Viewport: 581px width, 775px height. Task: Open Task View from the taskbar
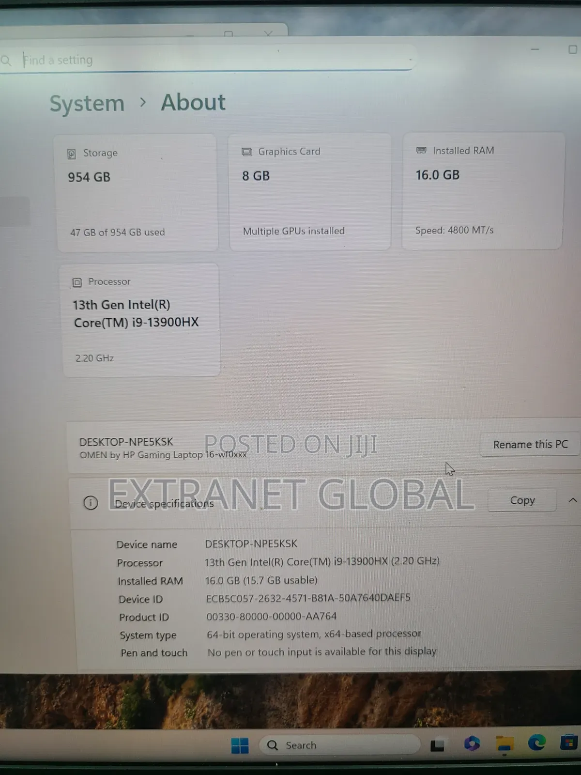(x=437, y=745)
